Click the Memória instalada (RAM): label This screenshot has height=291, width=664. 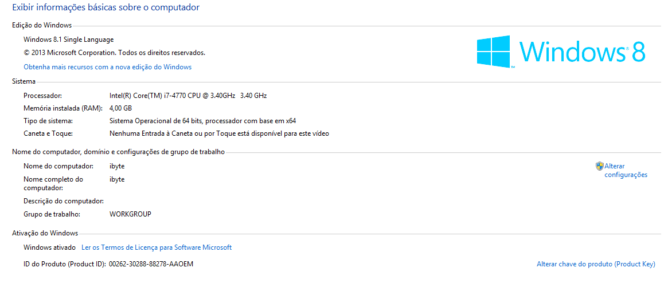click(x=63, y=108)
